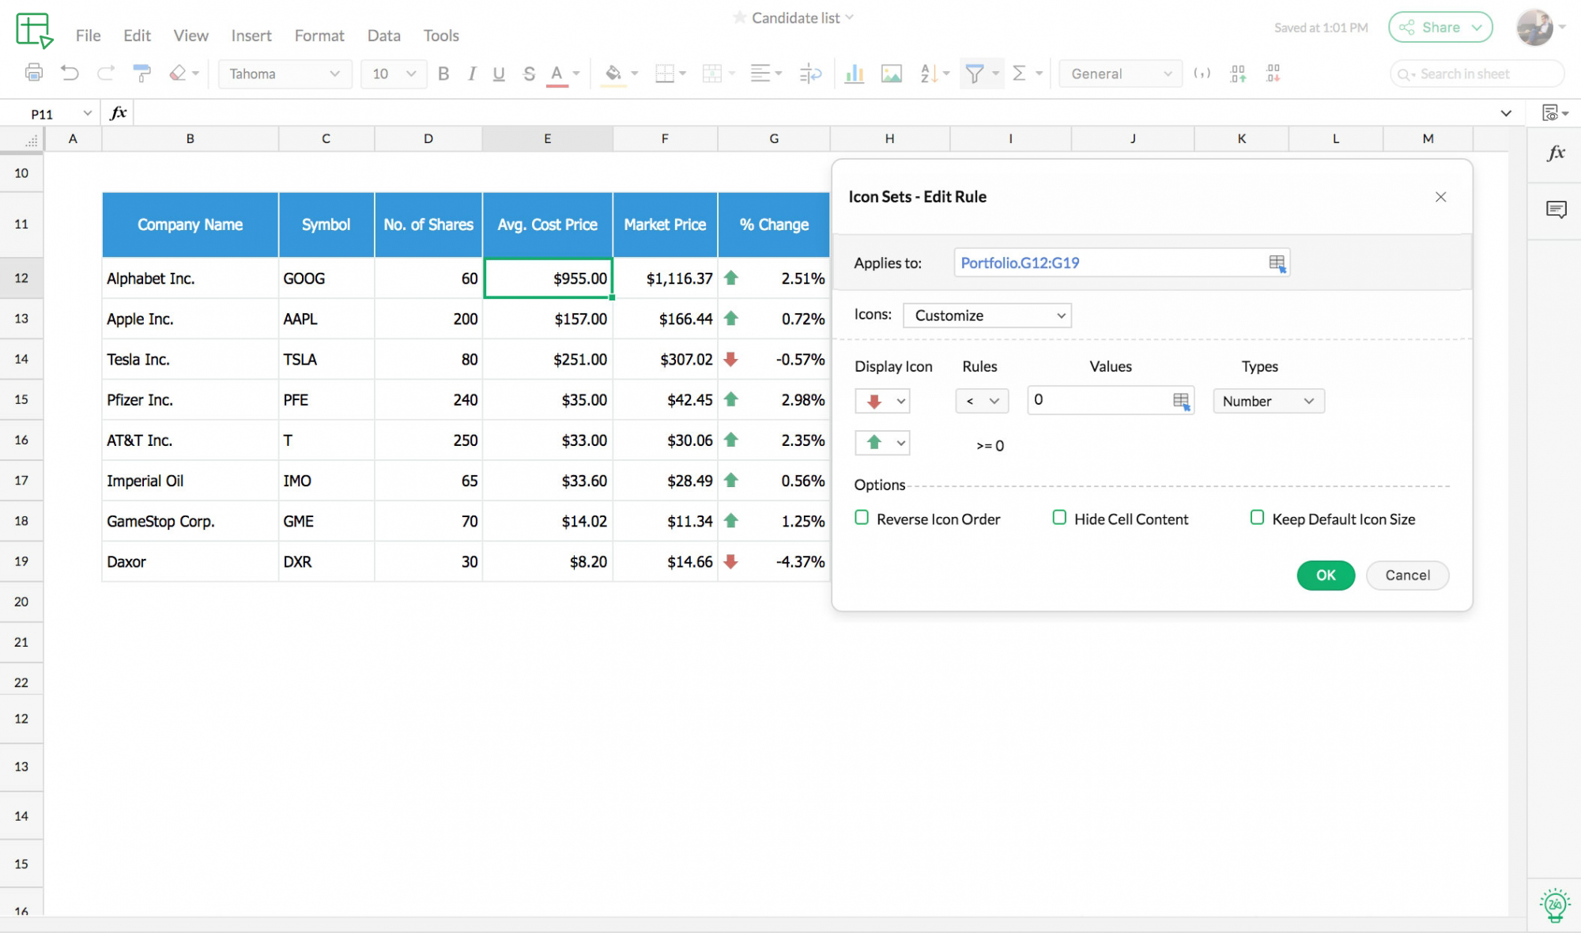Click the insert chart icon
Image resolution: width=1581 pixels, height=933 pixels.
point(853,74)
